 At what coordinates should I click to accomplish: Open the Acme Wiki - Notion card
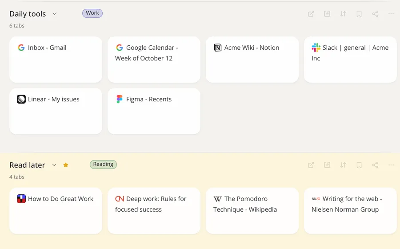(252, 60)
